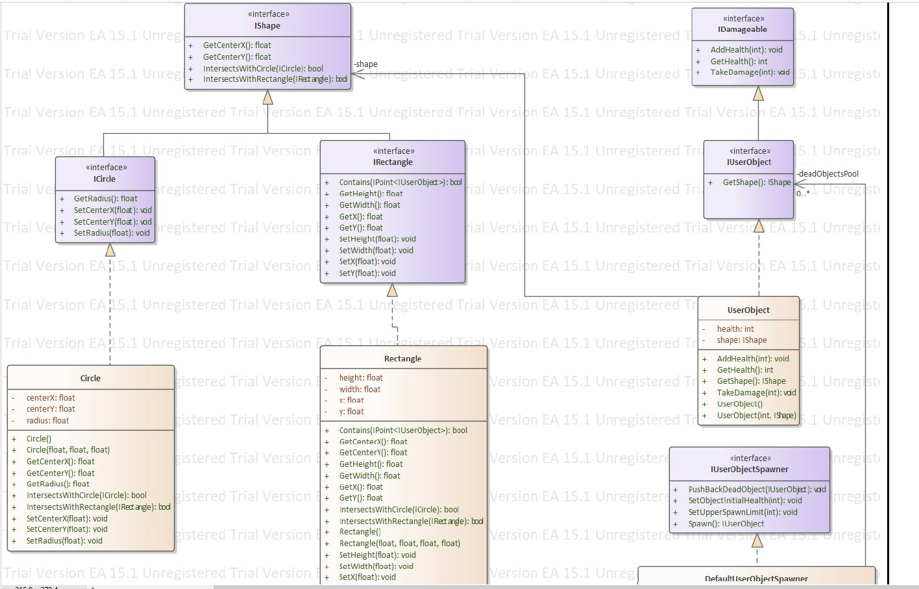The image size is (919, 589).
Task: Click GetShape() operation in IUserObject
Action: (x=757, y=182)
